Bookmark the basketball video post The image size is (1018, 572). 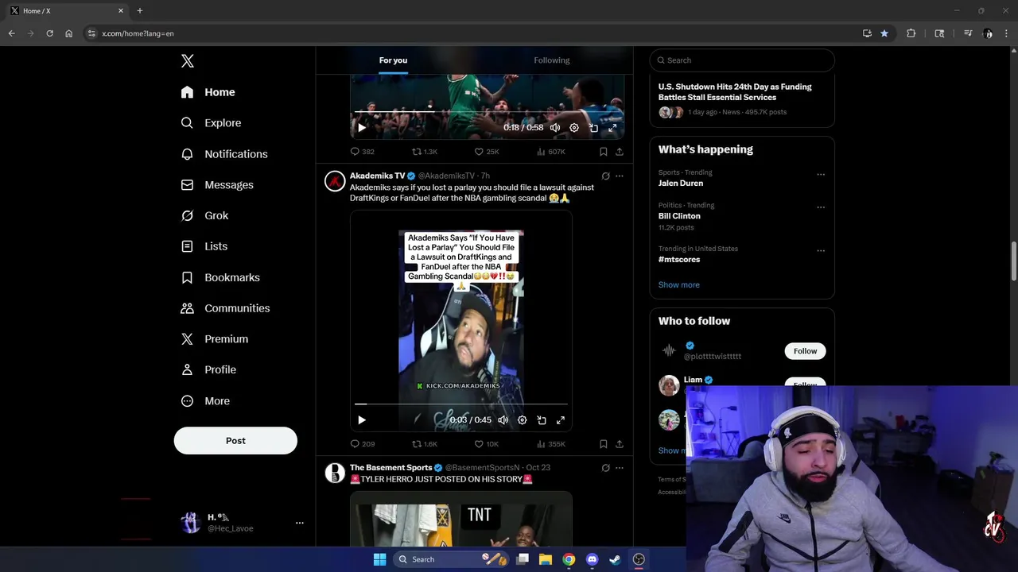604,152
